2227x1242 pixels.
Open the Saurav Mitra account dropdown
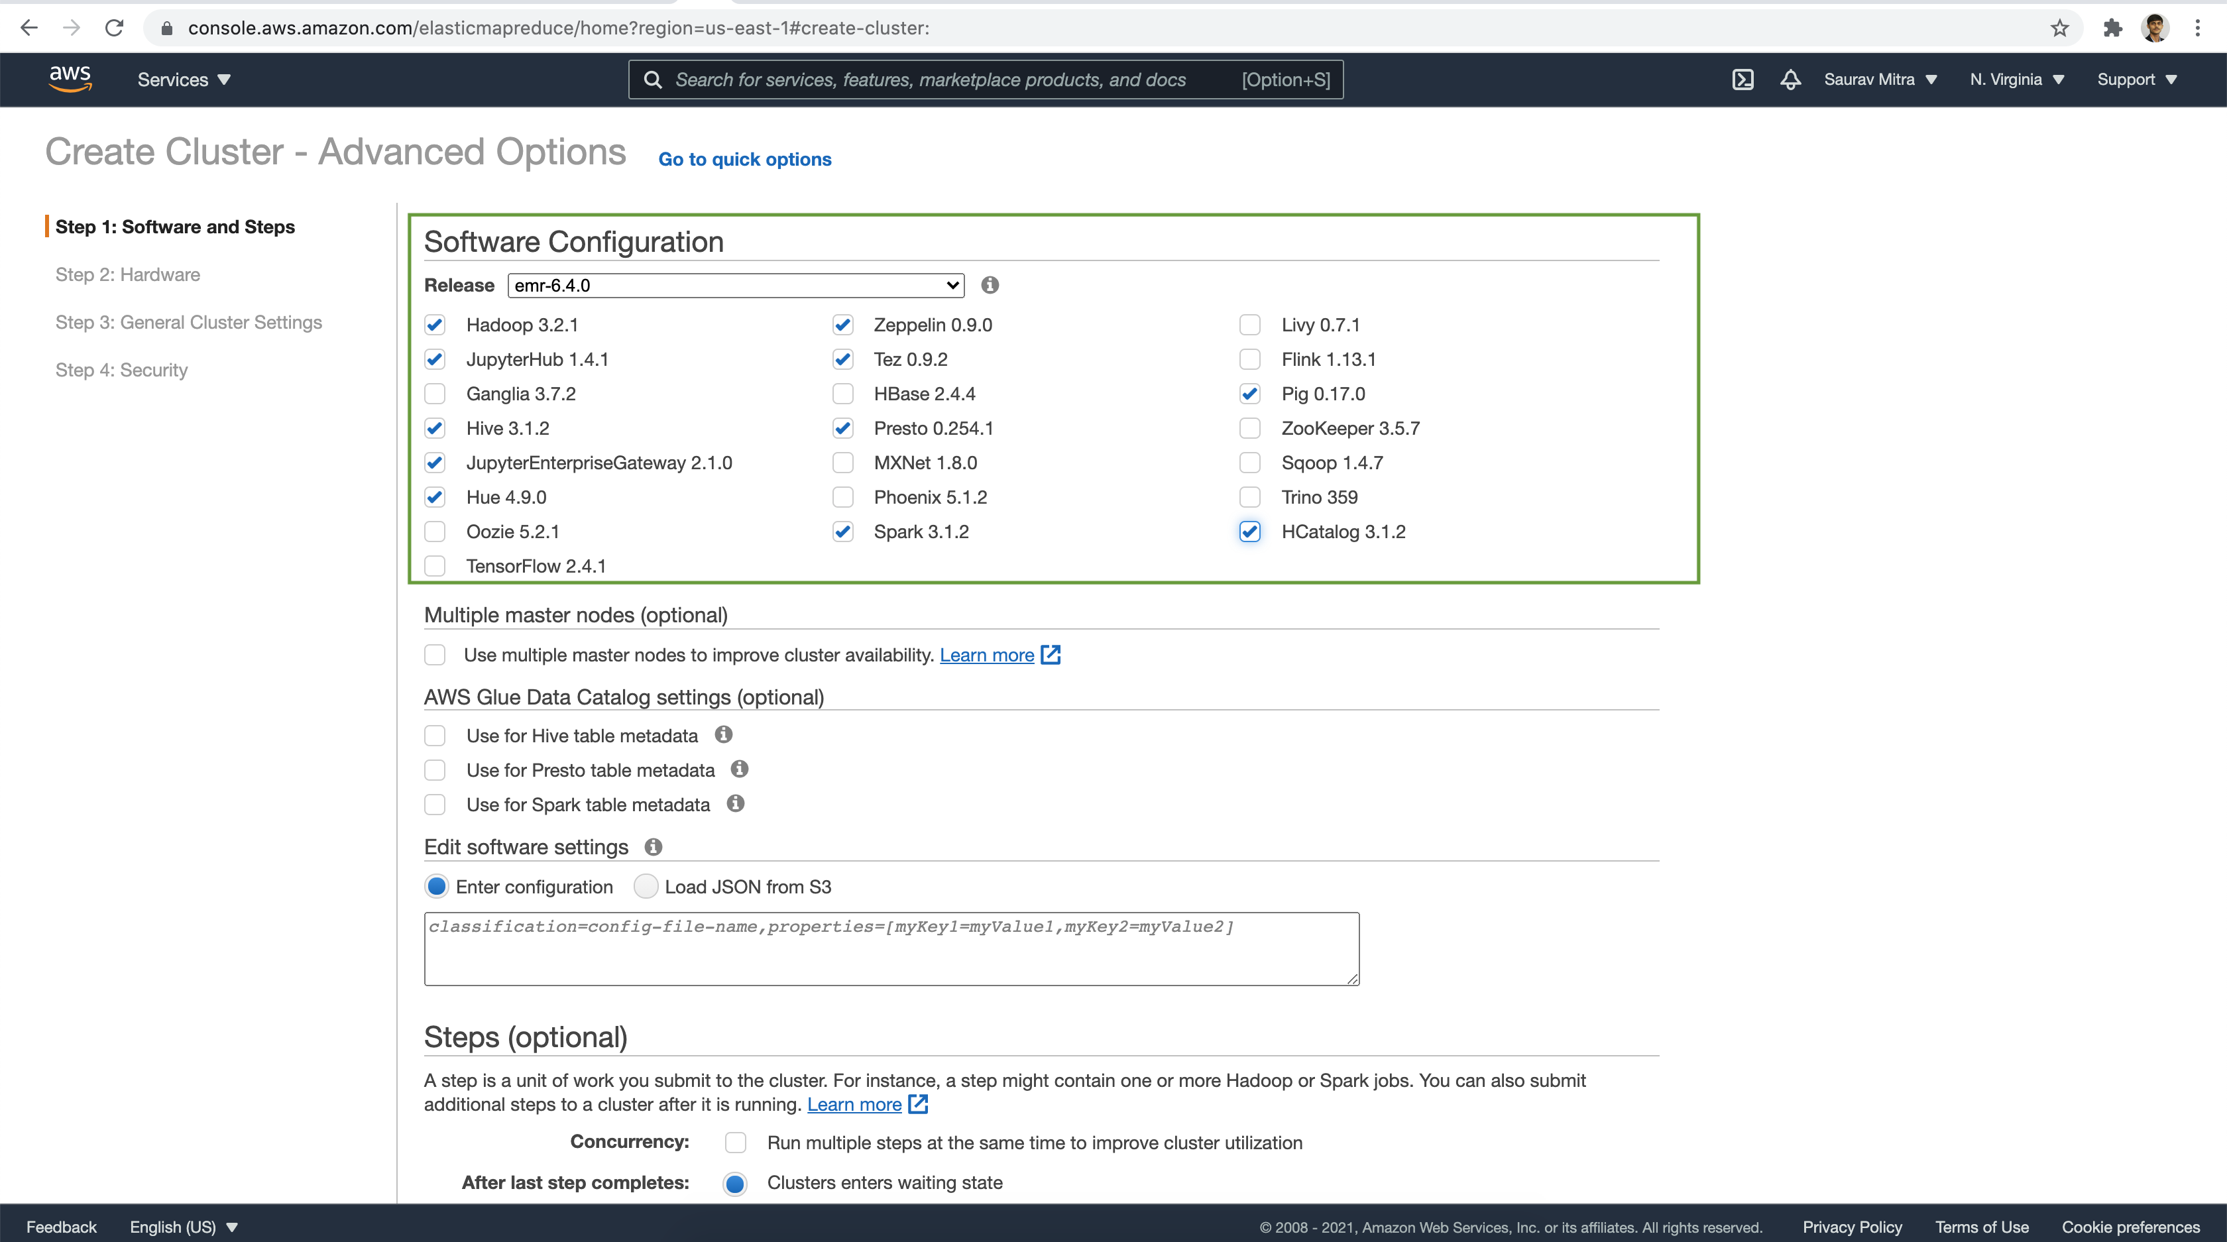(1880, 80)
